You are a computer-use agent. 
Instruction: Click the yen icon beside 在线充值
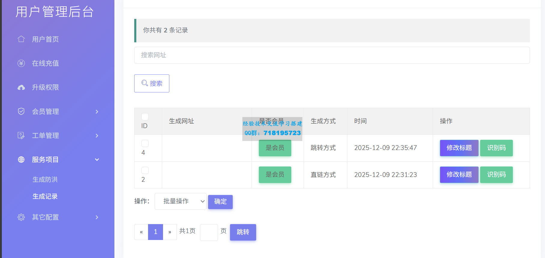click(x=21, y=63)
